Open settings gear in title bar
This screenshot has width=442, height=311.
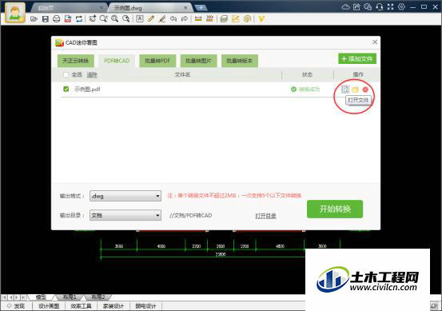[401, 6]
